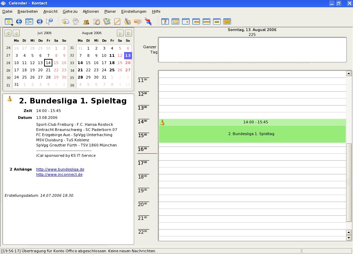Click the August 2006 month label
This screenshot has width=353, height=254.
coord(92,33)
